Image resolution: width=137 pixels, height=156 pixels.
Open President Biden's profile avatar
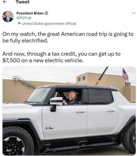8,17
